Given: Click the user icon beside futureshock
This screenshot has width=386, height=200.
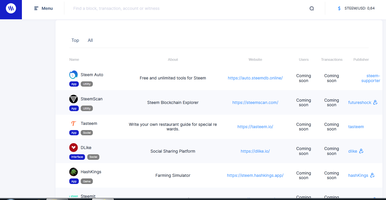Looking at the screenshot, I should (376, 102).
